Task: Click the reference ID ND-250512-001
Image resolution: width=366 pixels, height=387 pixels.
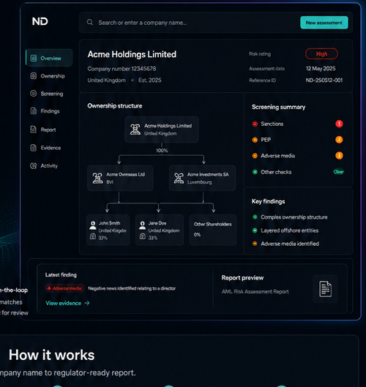Action: [x=324, y=80]
